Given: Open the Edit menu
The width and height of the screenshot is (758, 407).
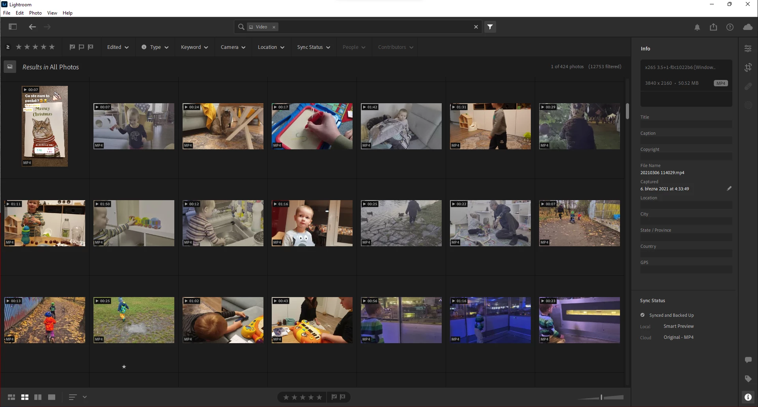Looking at the screenshot, I should click(x=20, y=13).
